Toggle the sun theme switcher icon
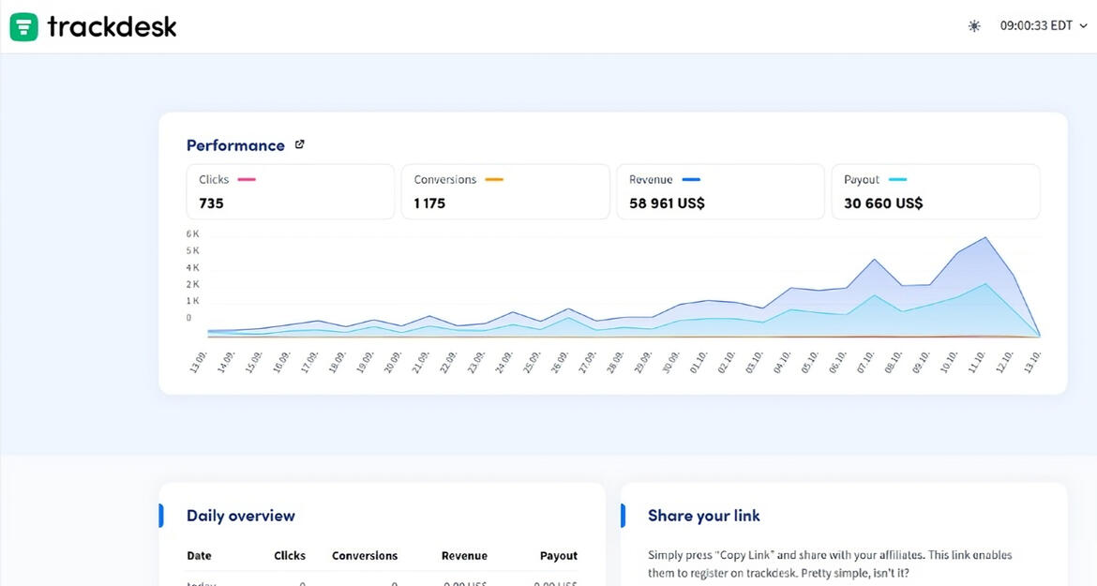1097x586 pixels. [974, 26]
